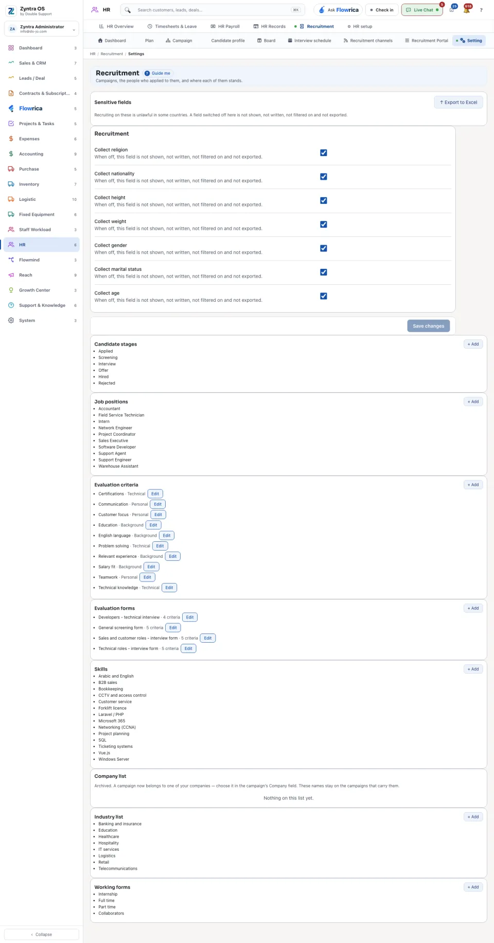The image size is (494, 943).
Task: Click Export to Excel button
Action: point(458,102)
